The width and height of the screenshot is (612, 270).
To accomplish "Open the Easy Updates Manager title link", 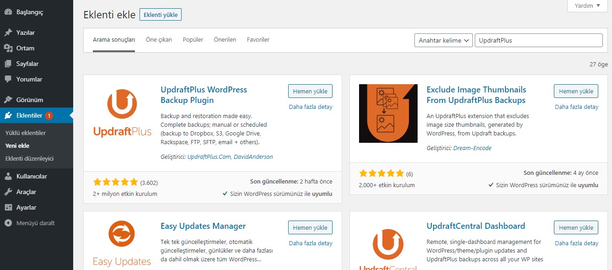I will [203, 226].
